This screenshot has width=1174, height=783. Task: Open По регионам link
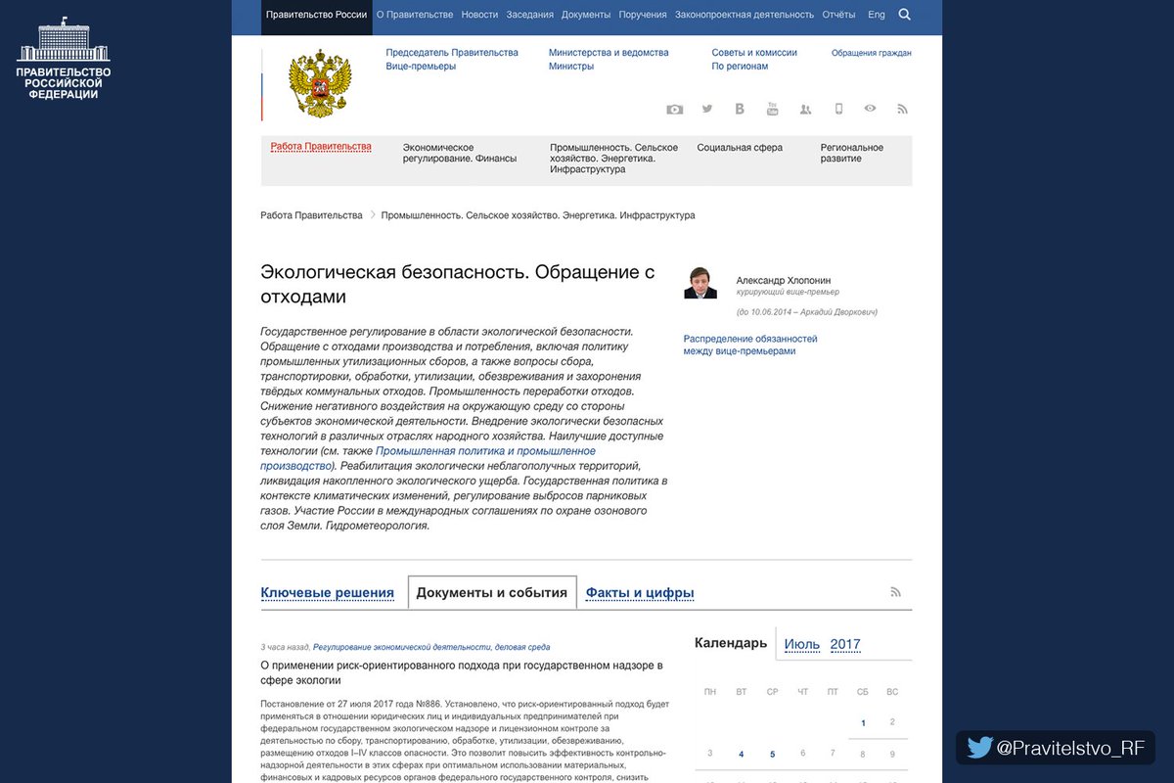[x=740, y=67]
